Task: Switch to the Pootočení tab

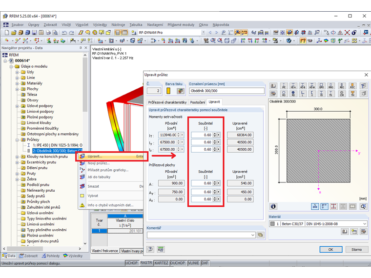Action: [198, 102]
